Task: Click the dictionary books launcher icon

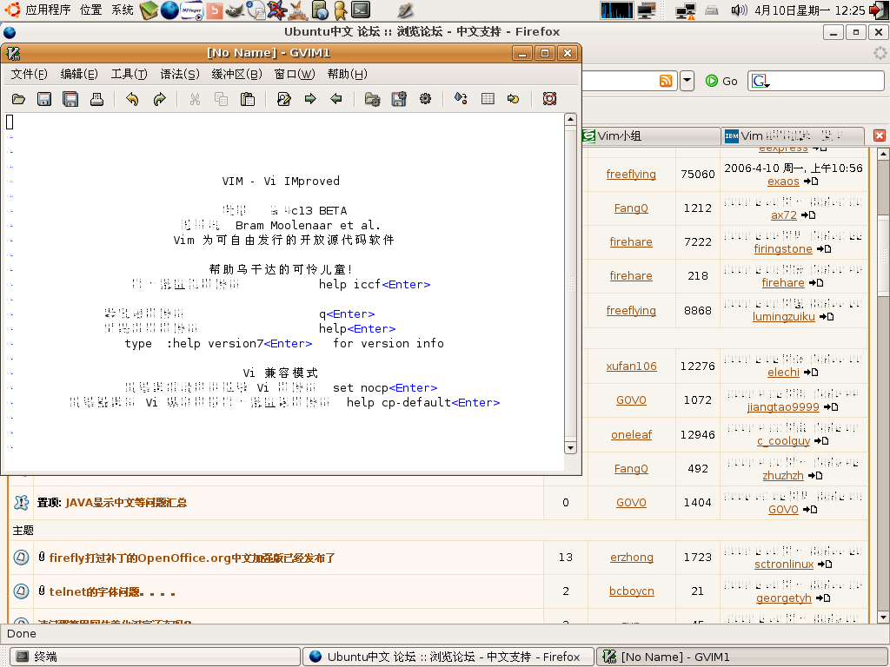Action: point(149,10)
